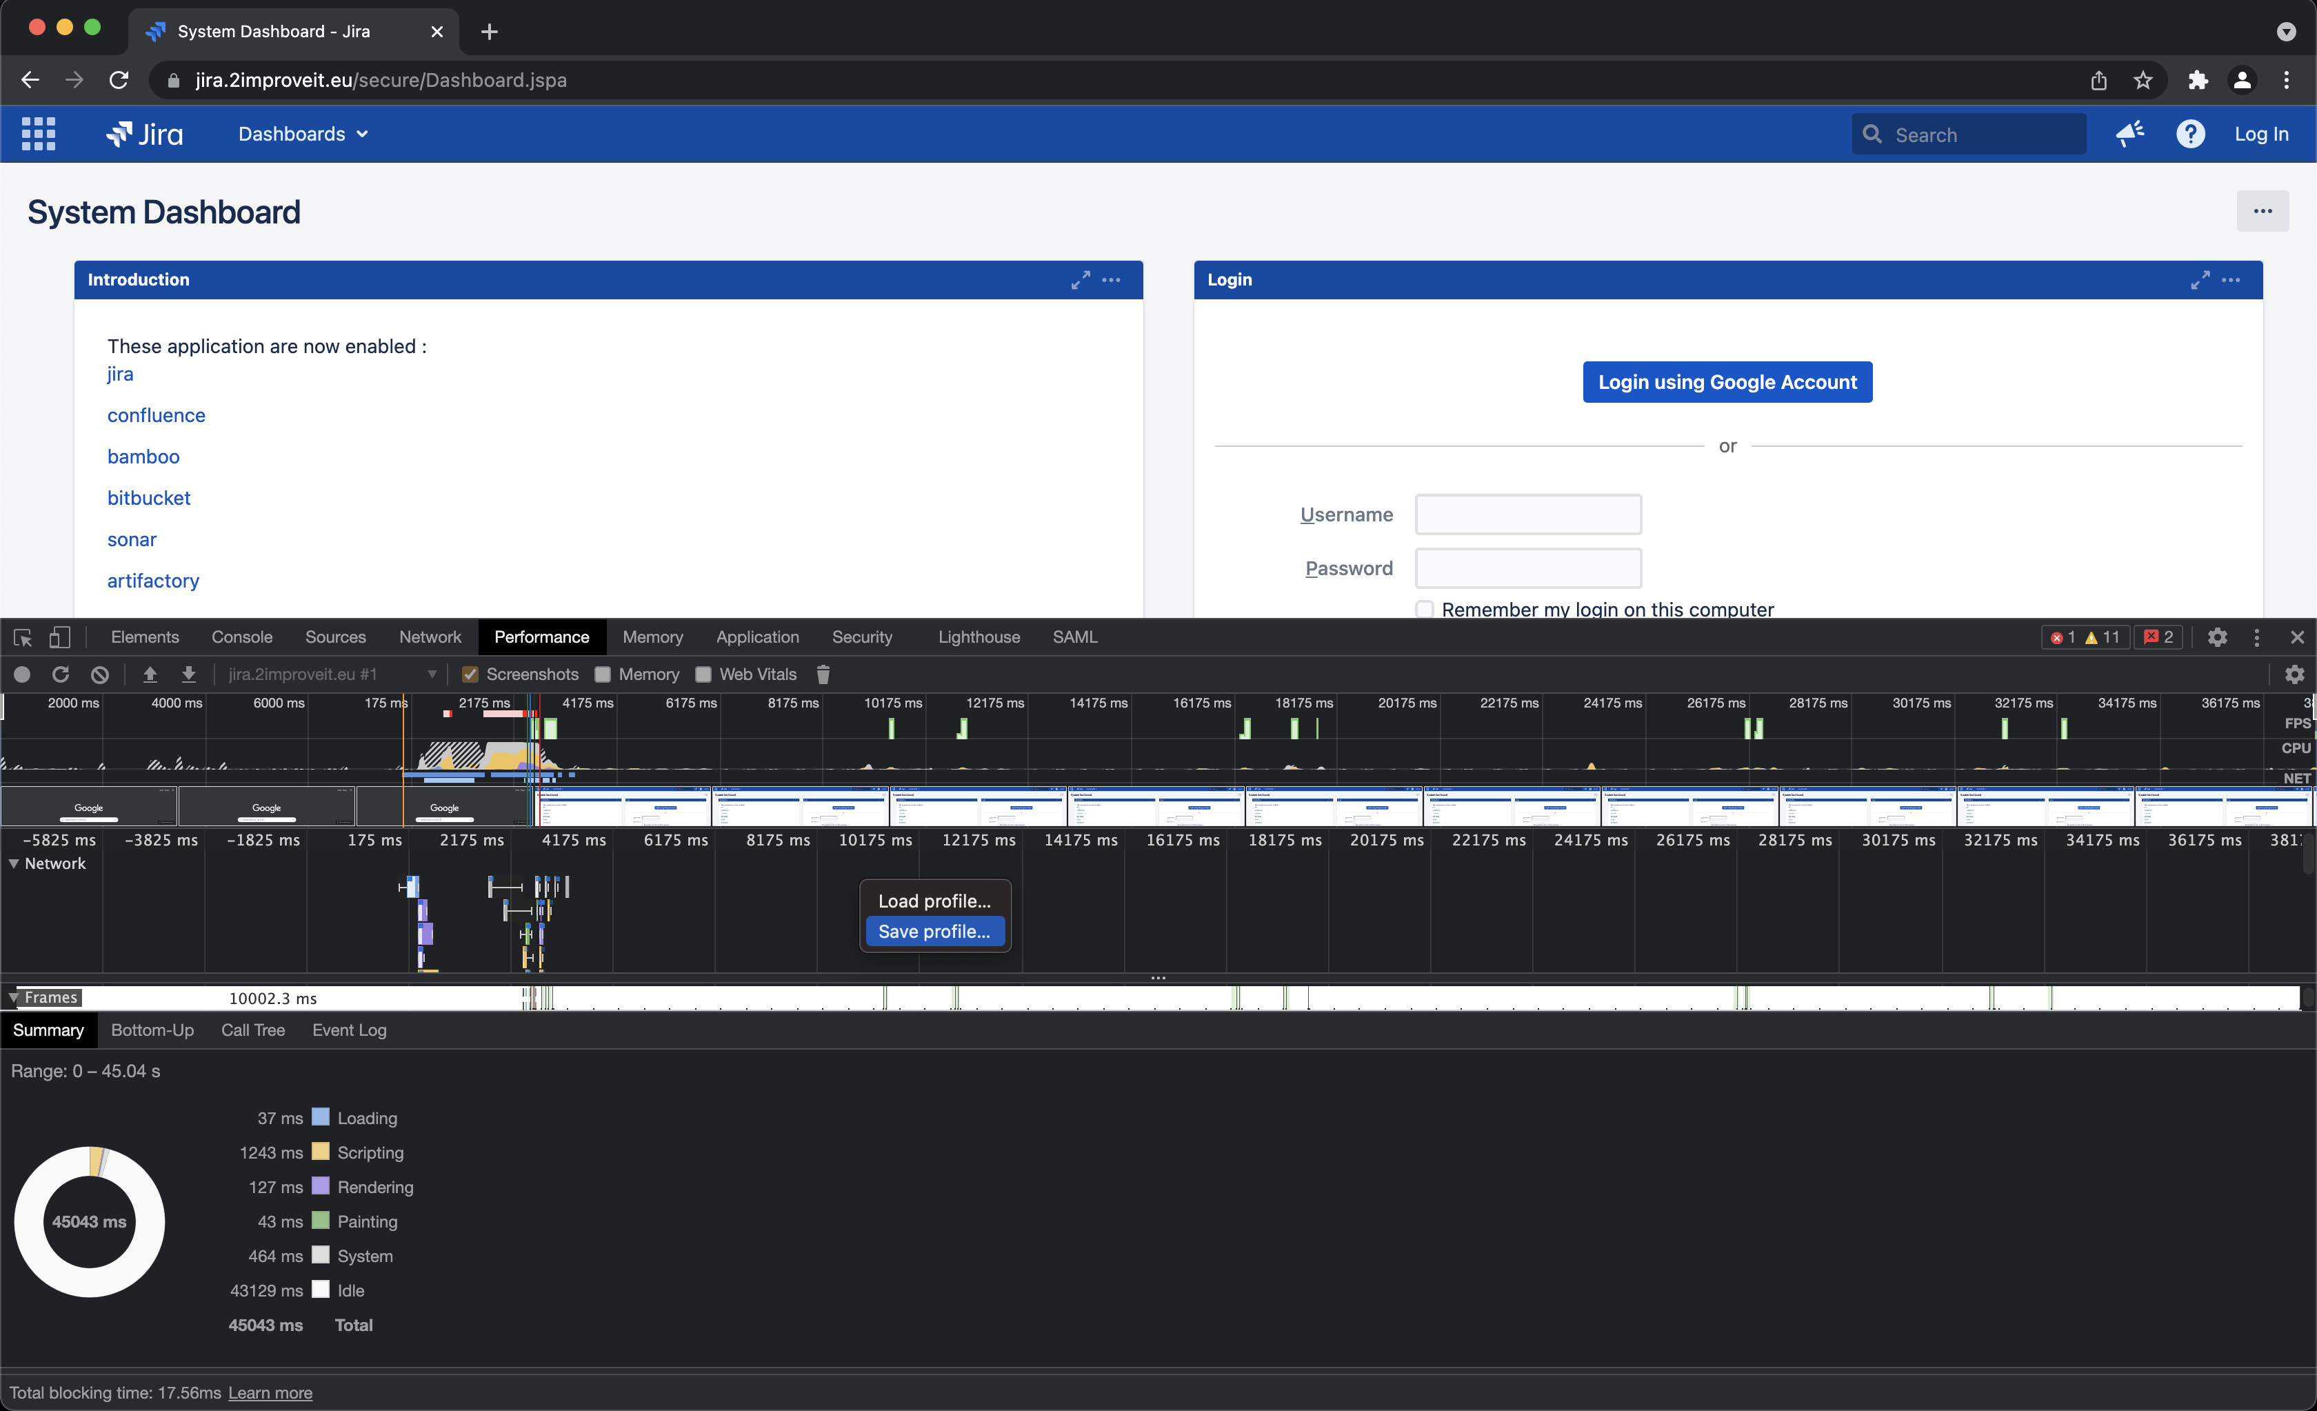The image size is (2317, 1411).
Task: Switch to the Console tab
Action: coord(241,638)
